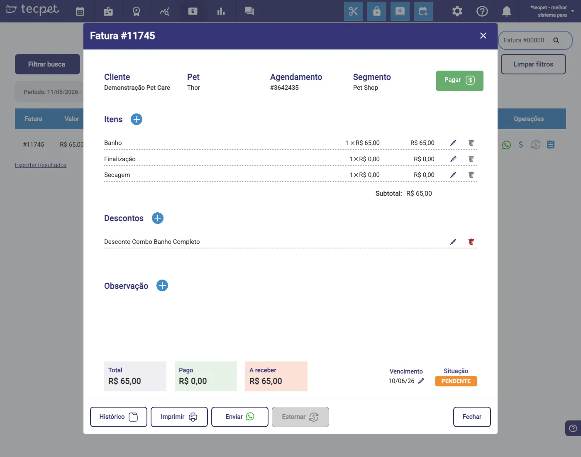
Task: Open the notifications bell
Action: tap(506, 11)
